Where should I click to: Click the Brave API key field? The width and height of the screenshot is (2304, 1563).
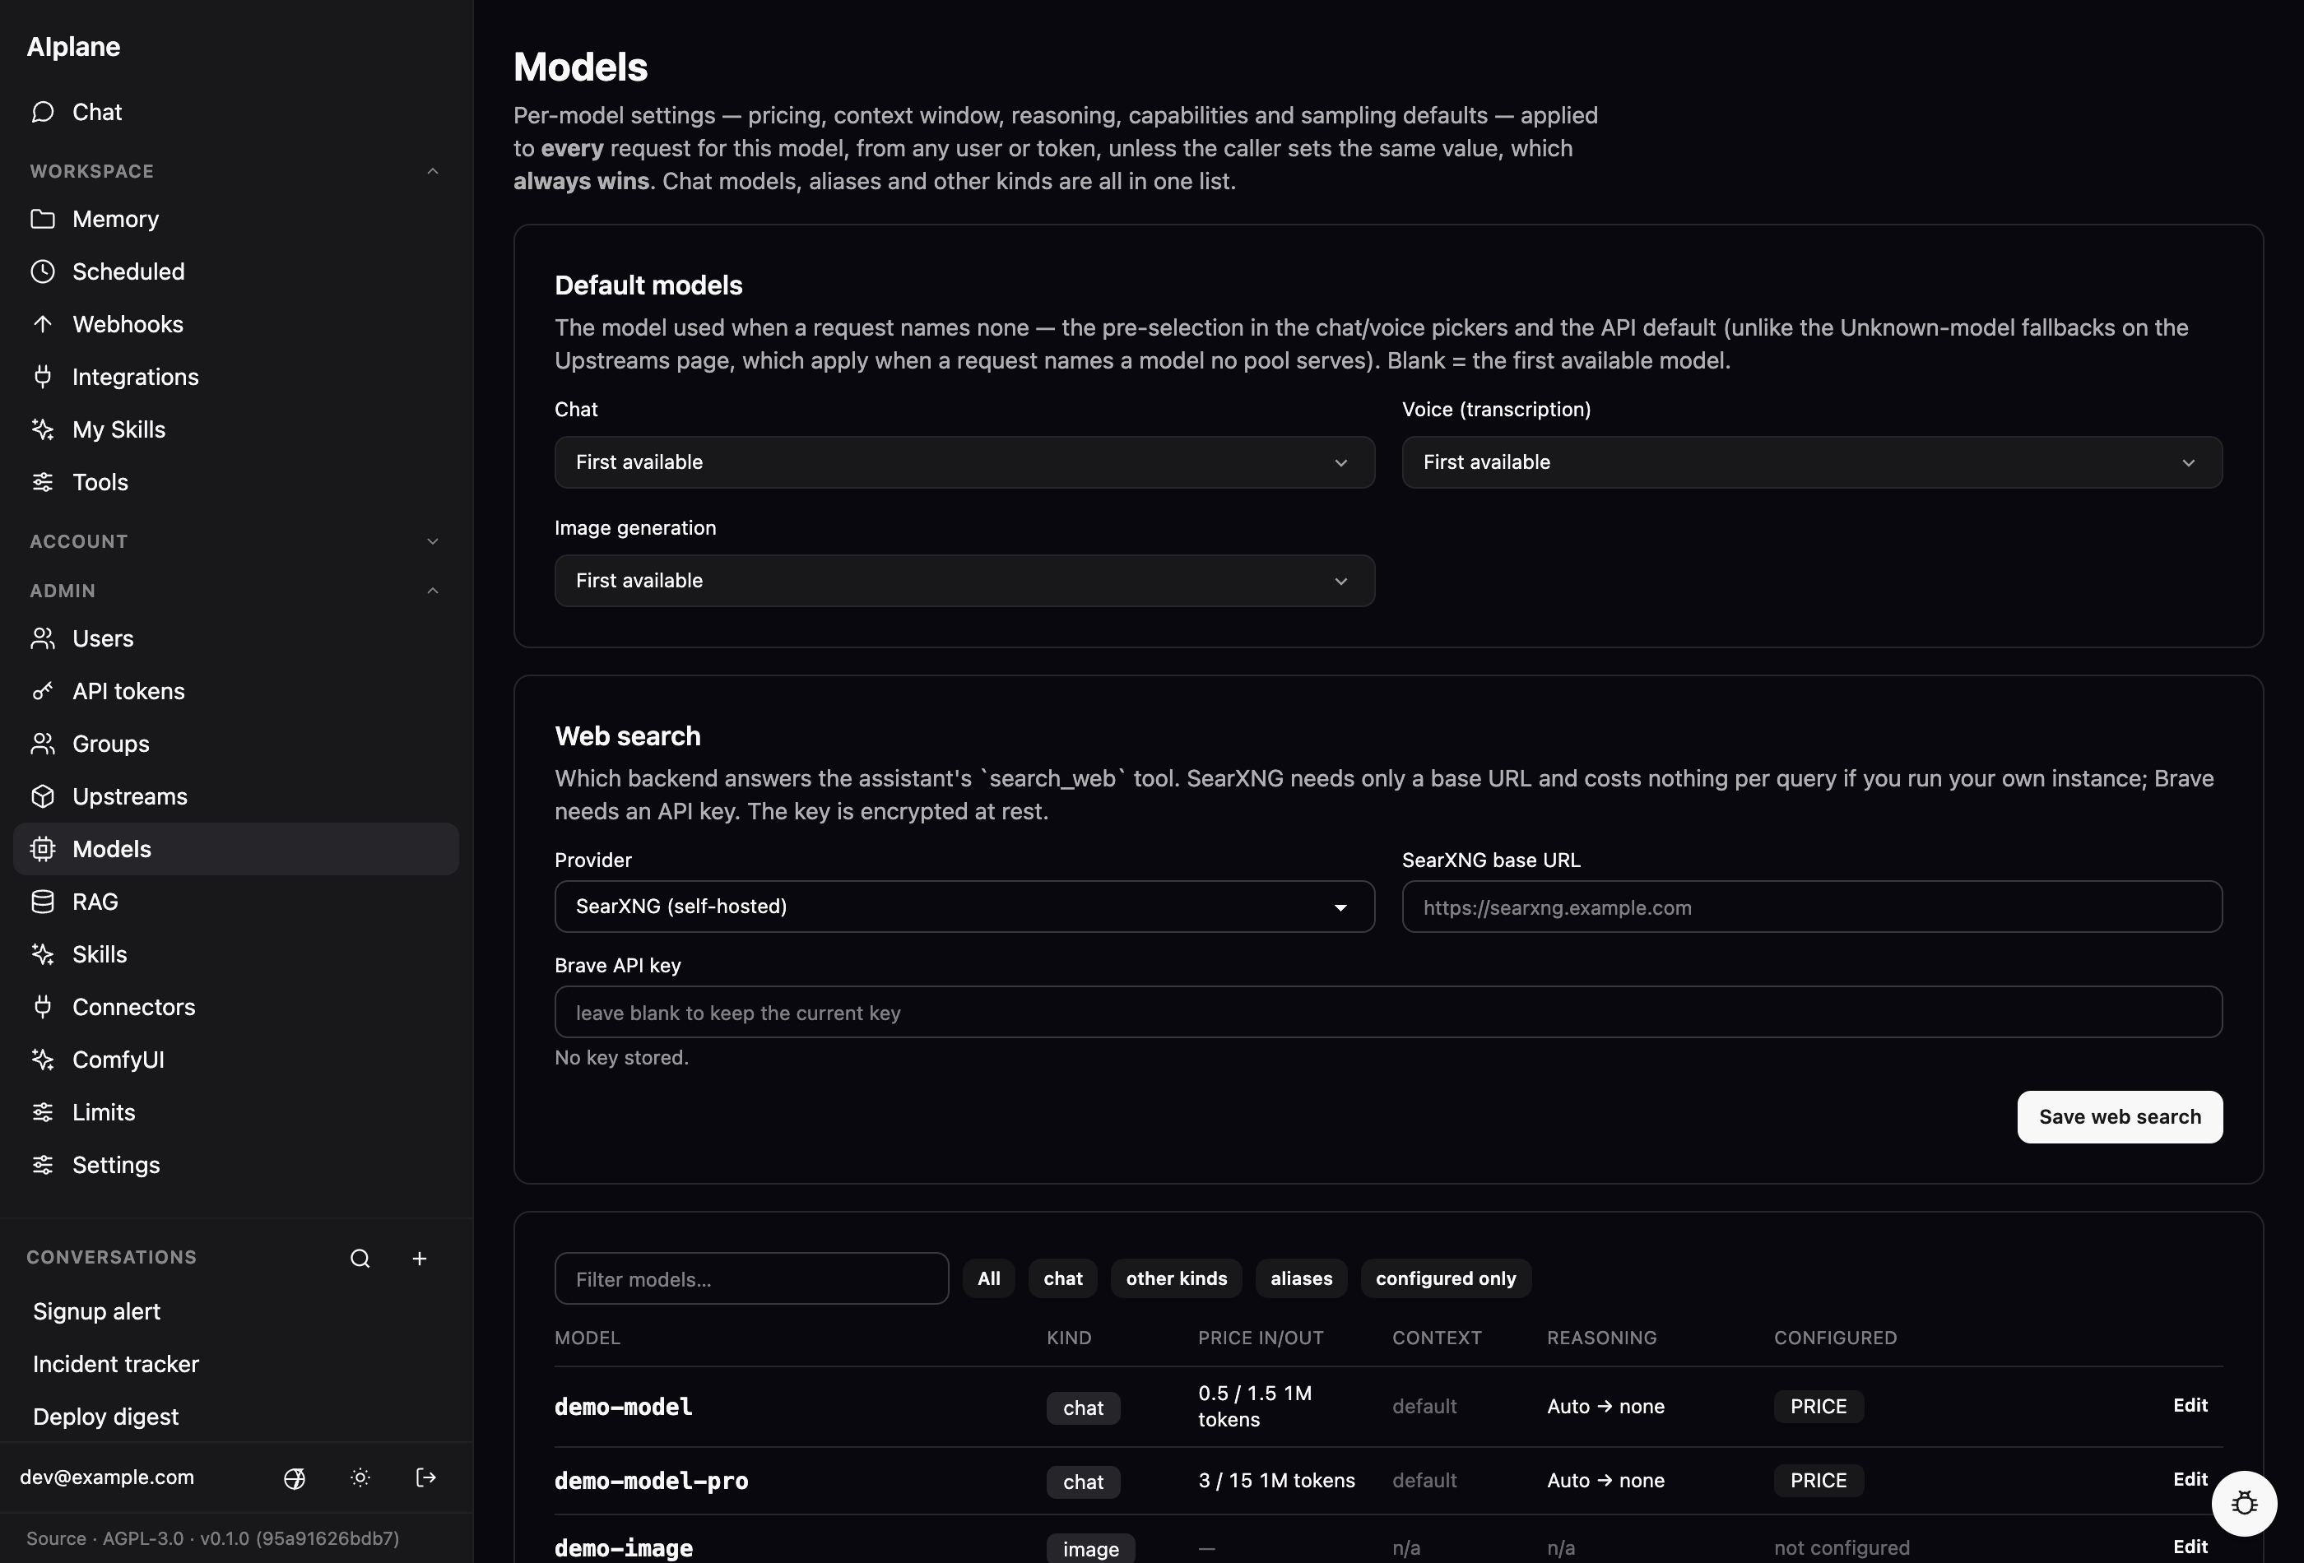[x=1388, y=1011]
